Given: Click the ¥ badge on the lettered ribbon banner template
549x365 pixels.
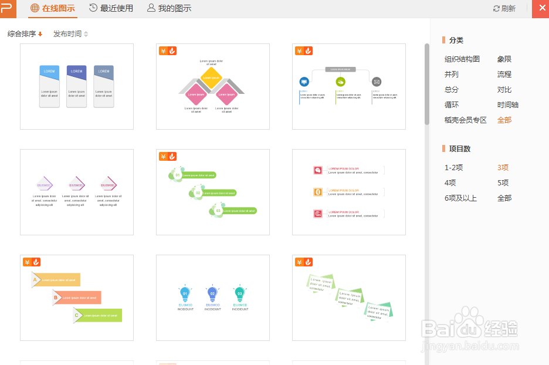Looking at the screenshot, I should click(x=28, y=262).
